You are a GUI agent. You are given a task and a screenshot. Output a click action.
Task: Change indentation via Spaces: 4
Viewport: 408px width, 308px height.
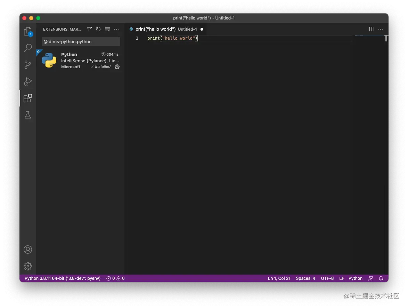click(x=305, y=278)
